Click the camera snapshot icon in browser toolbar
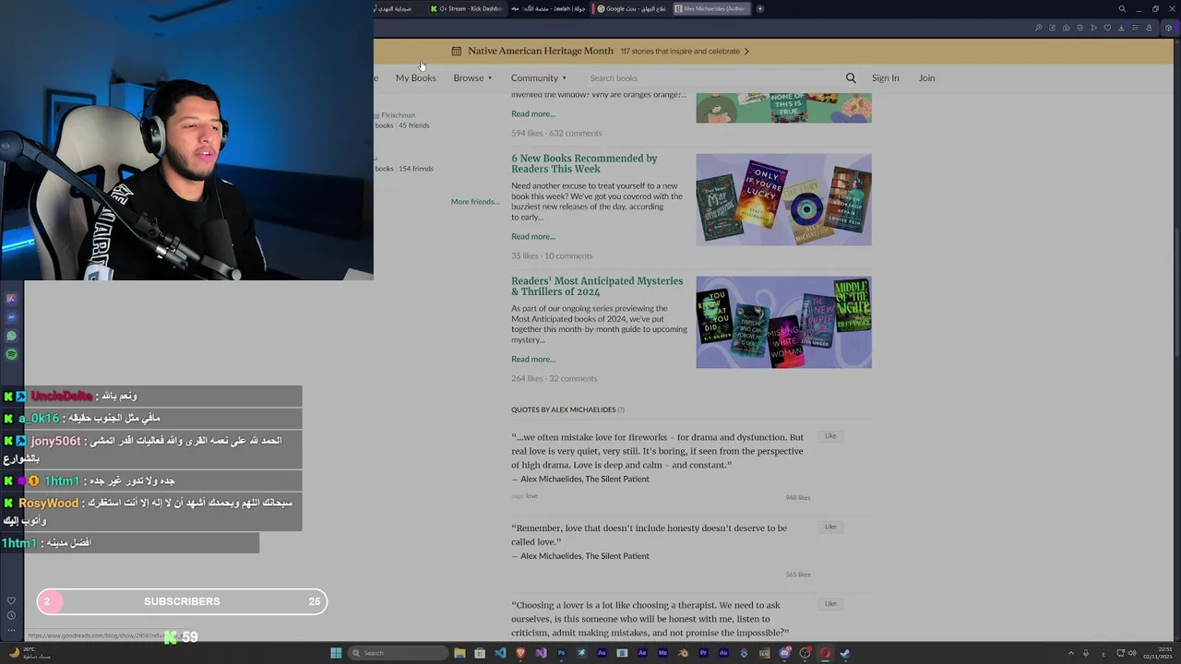 (1066, 28)
